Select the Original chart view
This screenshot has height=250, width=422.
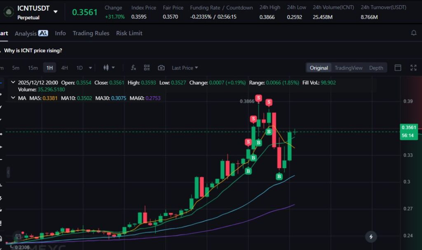tap(319, 68)
